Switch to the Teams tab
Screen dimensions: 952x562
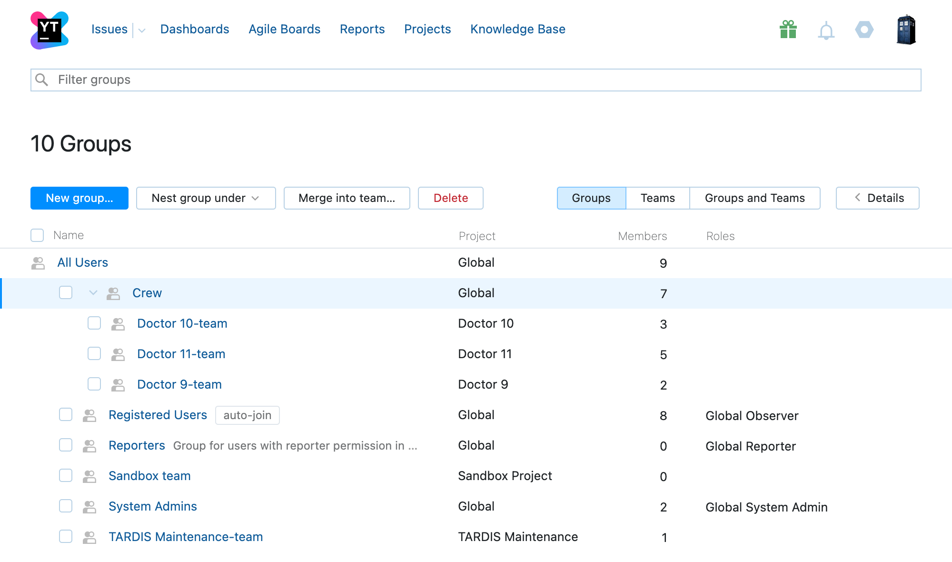(x=657, y=198)
